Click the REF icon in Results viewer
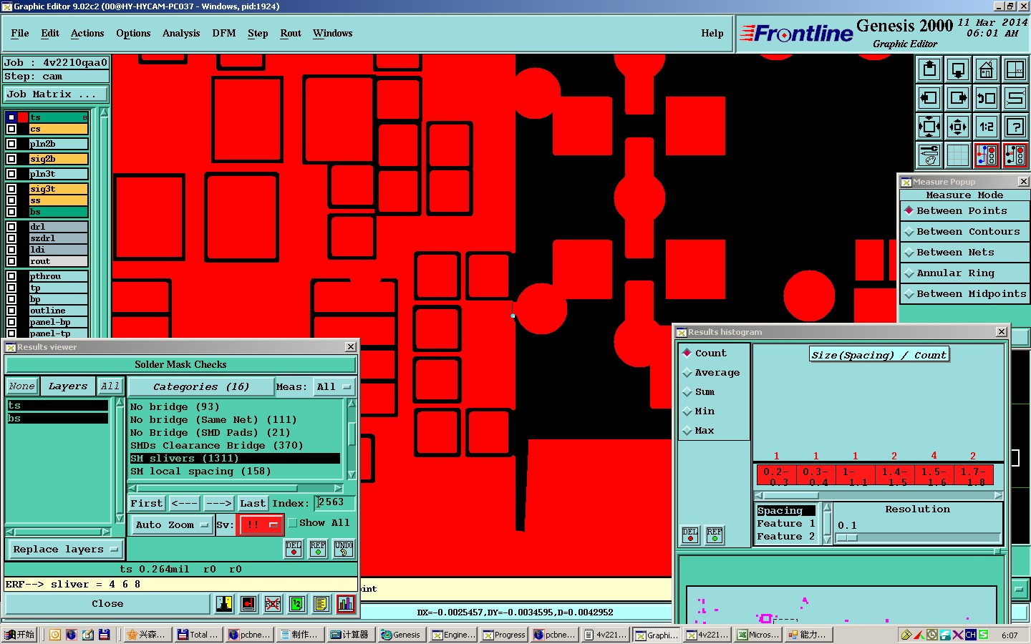The image size is (1031, 644). tap(318, 549)
